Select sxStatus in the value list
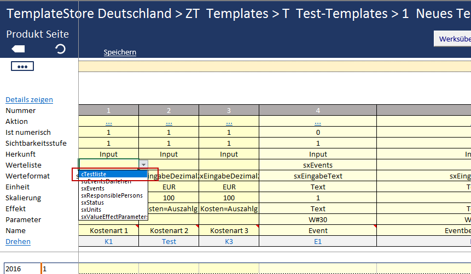 pyautogui.click(x=92, y=202)
